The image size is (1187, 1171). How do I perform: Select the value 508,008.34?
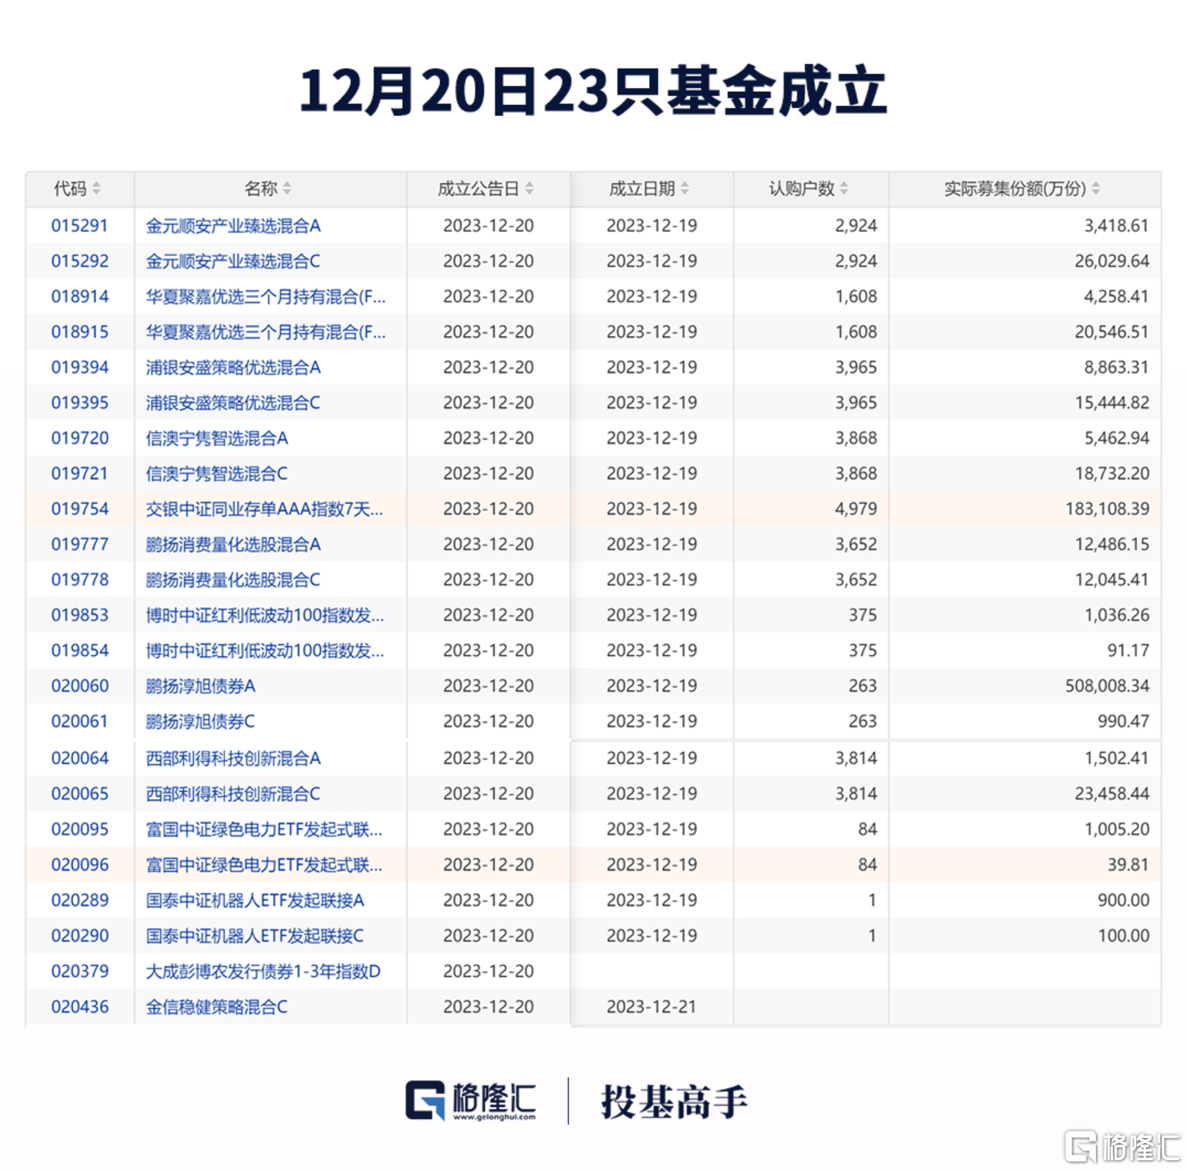(1107, 686)
